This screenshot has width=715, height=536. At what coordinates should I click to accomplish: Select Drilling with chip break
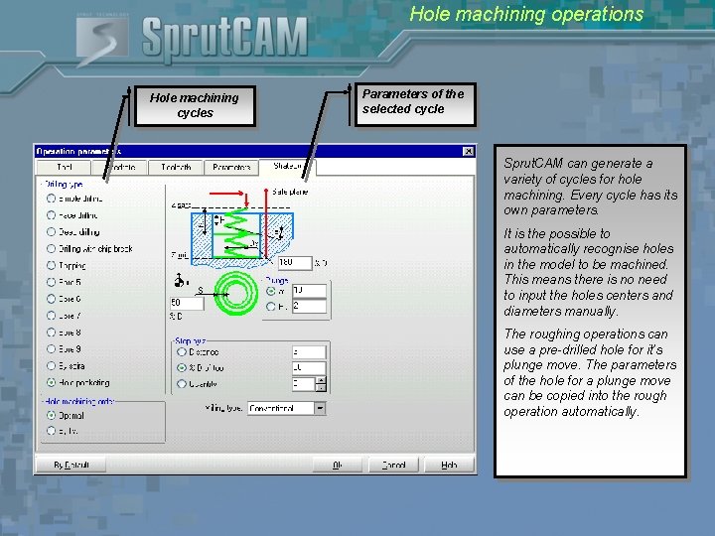(51, 248)
